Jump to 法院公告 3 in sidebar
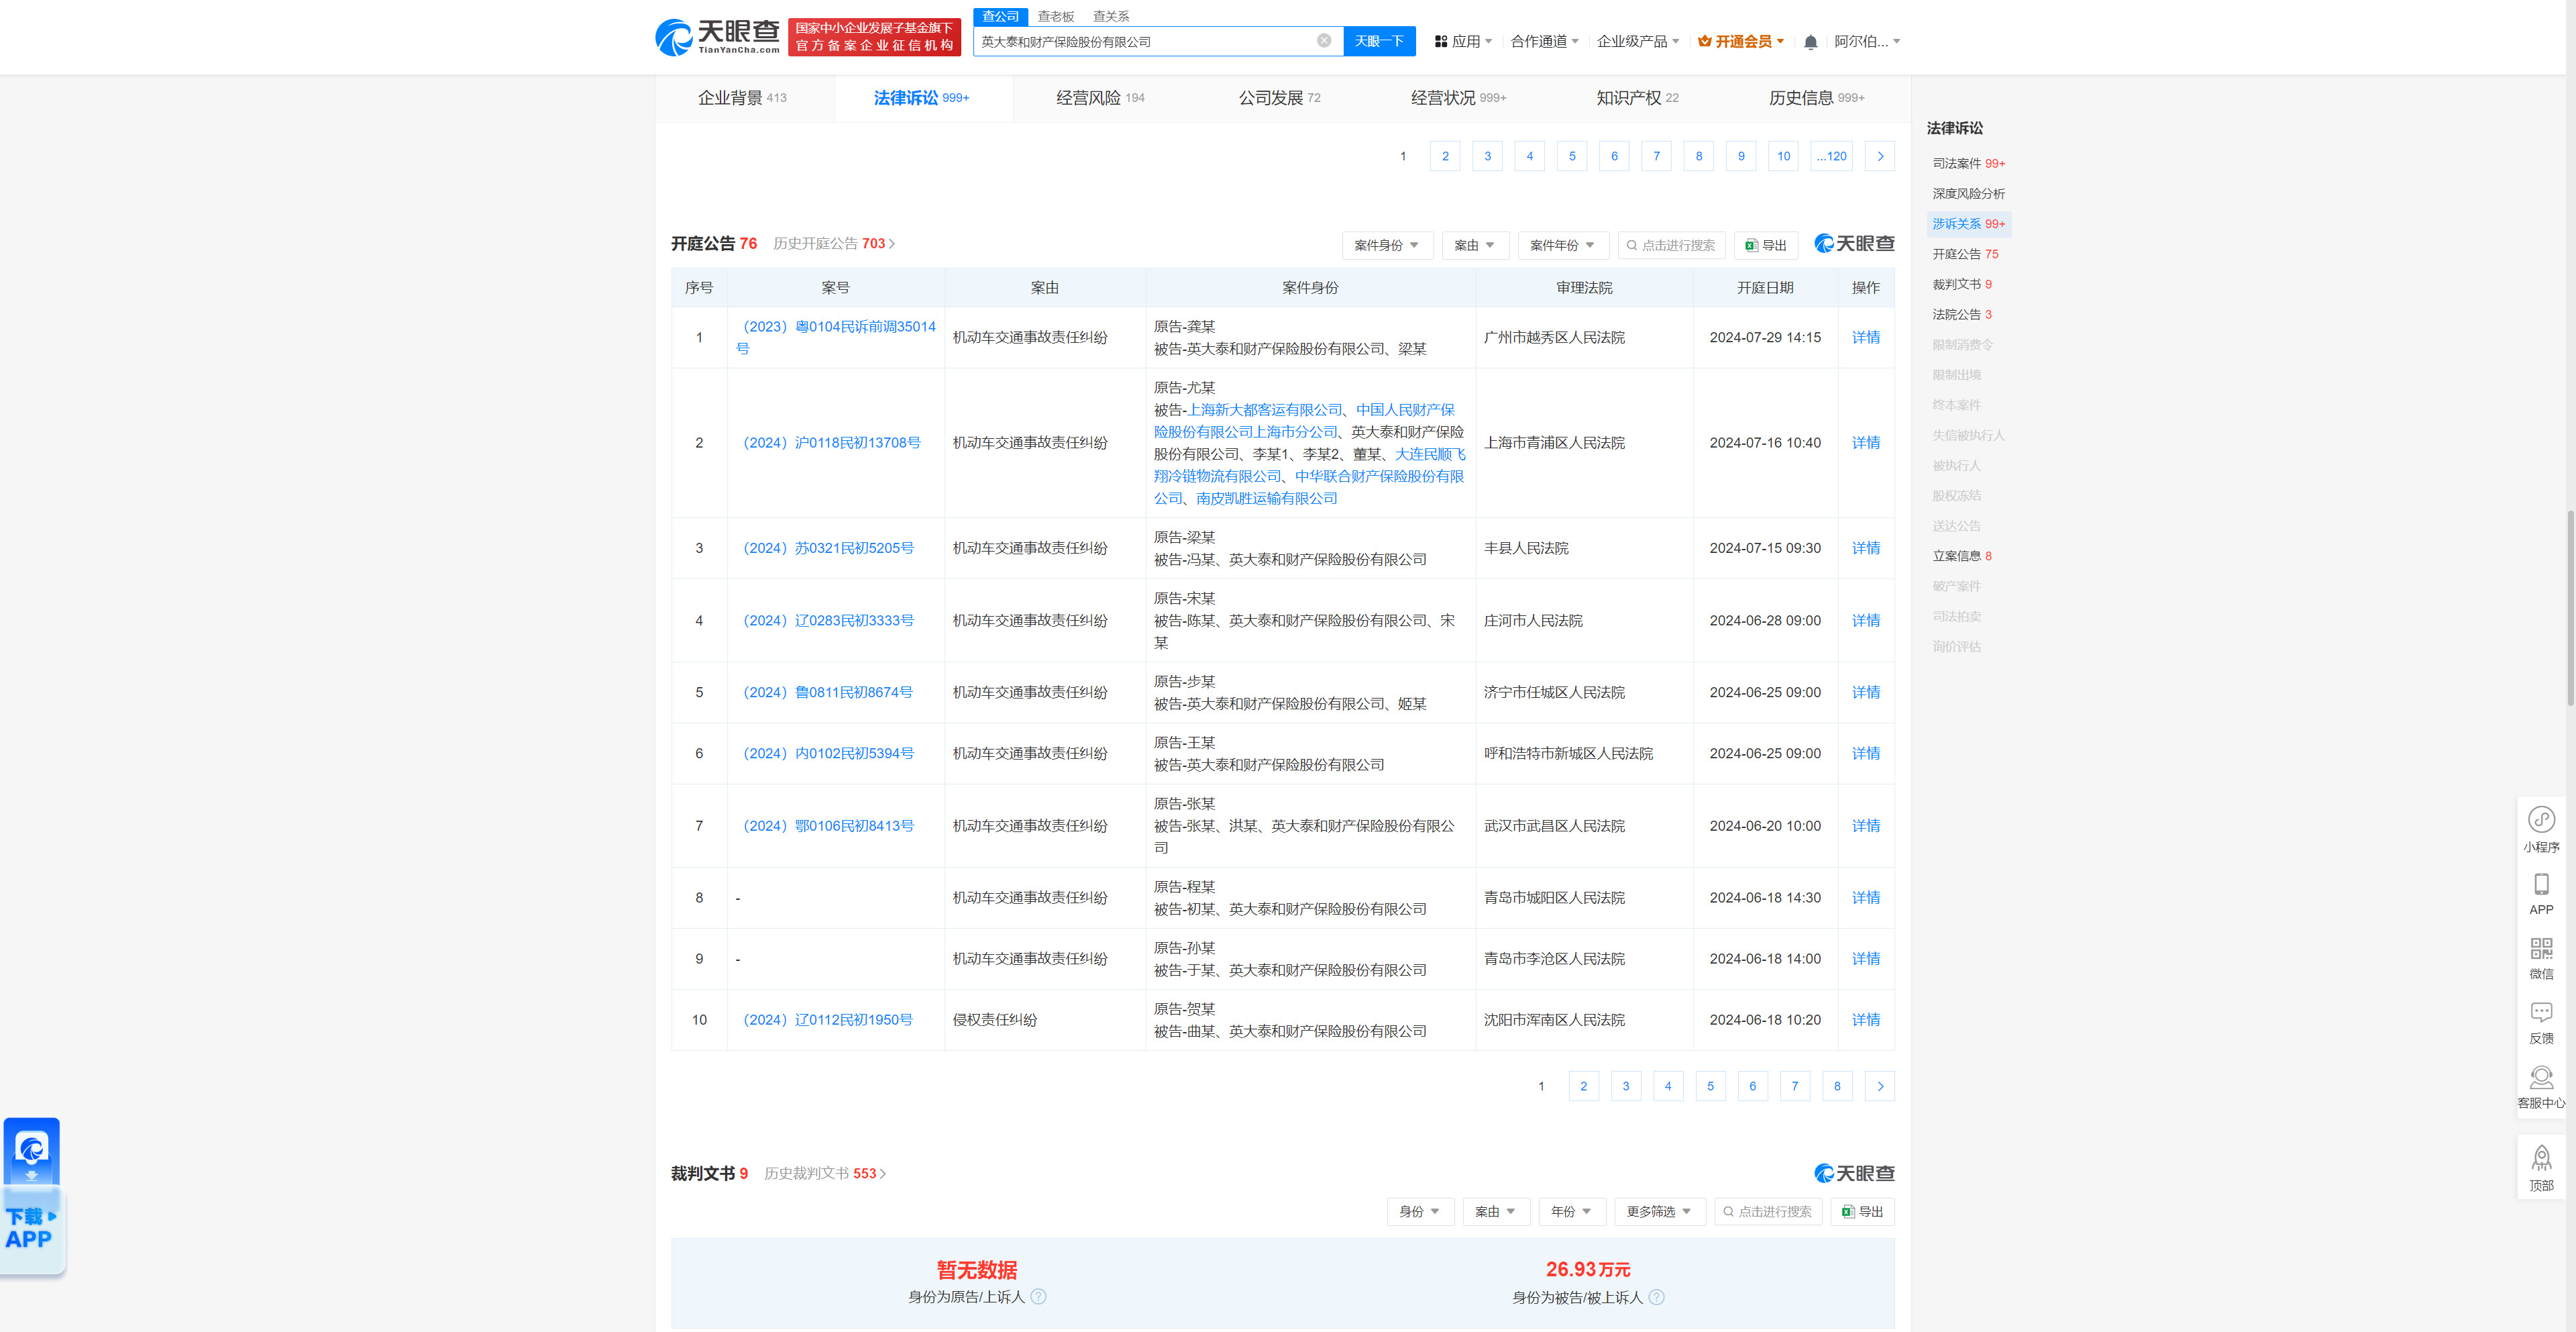Viewport: 2576px width, 1332px height. [1961, 314]
